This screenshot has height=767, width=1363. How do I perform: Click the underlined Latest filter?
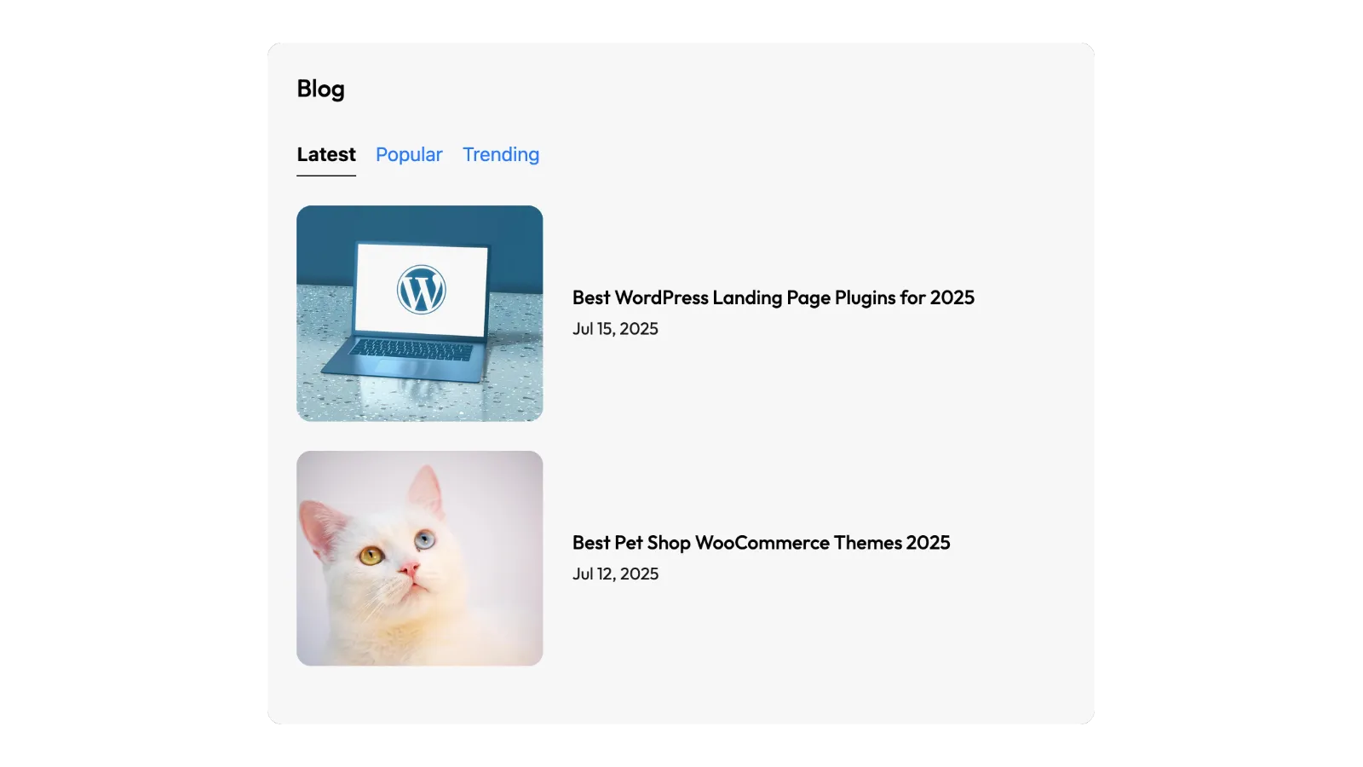coord(326,154)
